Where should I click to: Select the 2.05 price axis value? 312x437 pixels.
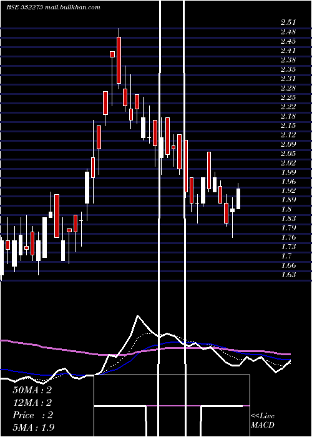coord(288,154)
